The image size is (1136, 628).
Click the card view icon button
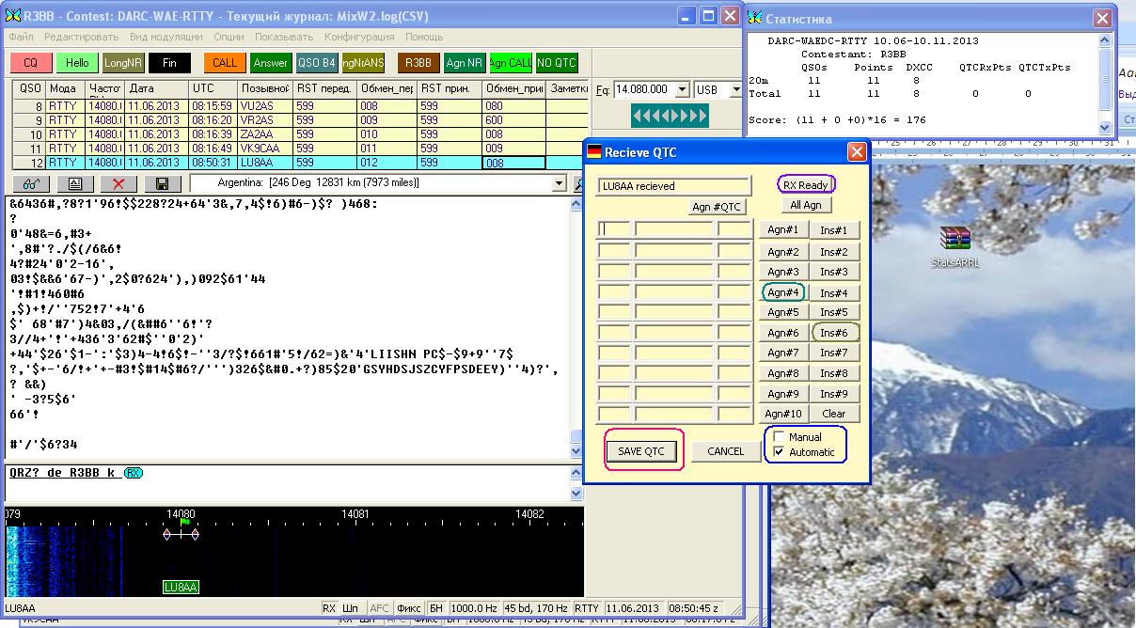pos(75,184)
